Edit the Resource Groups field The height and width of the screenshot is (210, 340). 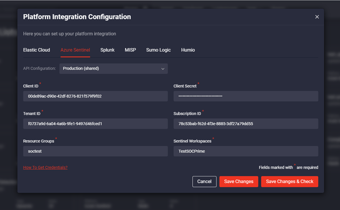click(95, 151)
